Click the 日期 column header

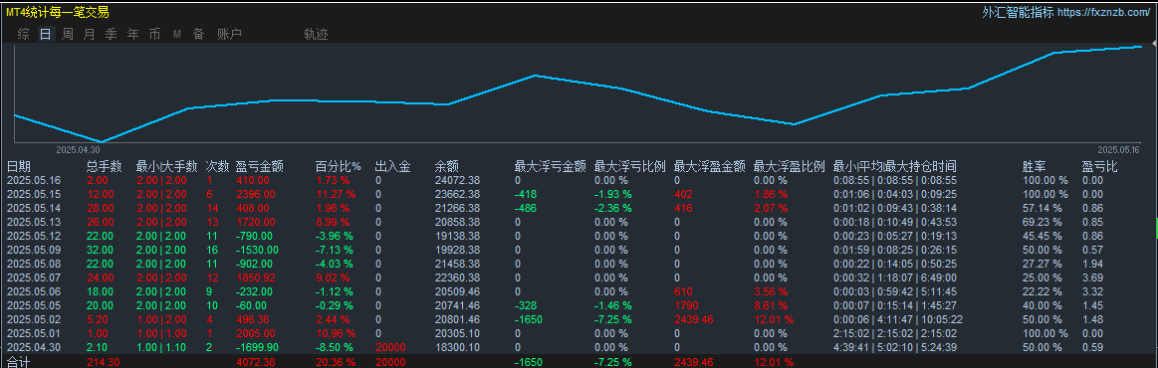point(19,167)
